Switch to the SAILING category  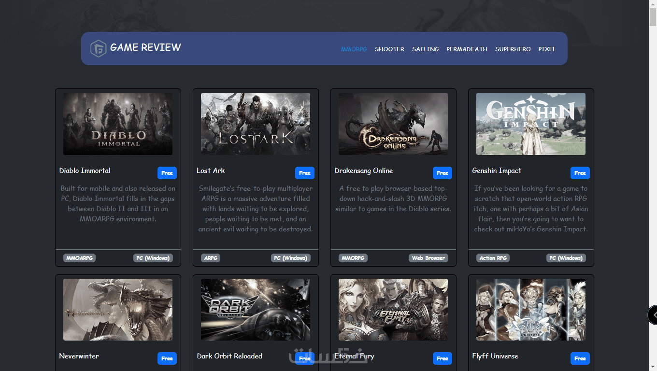(425, 49)
